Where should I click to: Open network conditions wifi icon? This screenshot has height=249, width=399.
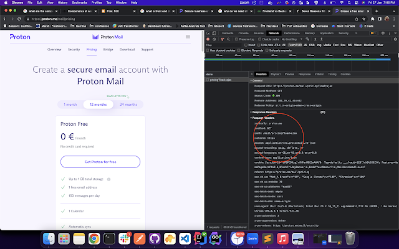tap(307, 39)
